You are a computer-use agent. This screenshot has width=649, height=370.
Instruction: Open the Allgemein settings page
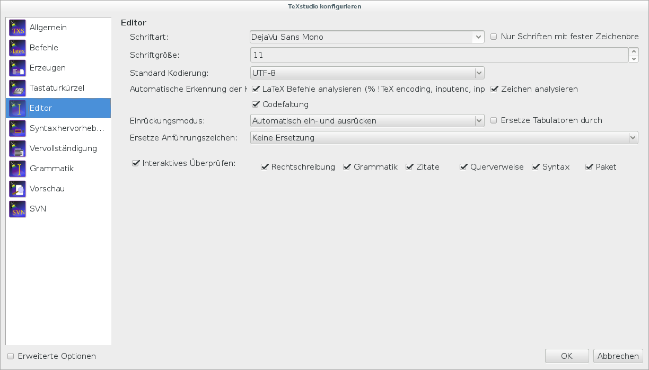tap(58, 28)
